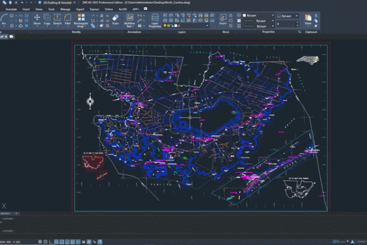Open the ArcGIS ribbon tab
Viewport: 367px width, 245px height.
coord(122,10)
